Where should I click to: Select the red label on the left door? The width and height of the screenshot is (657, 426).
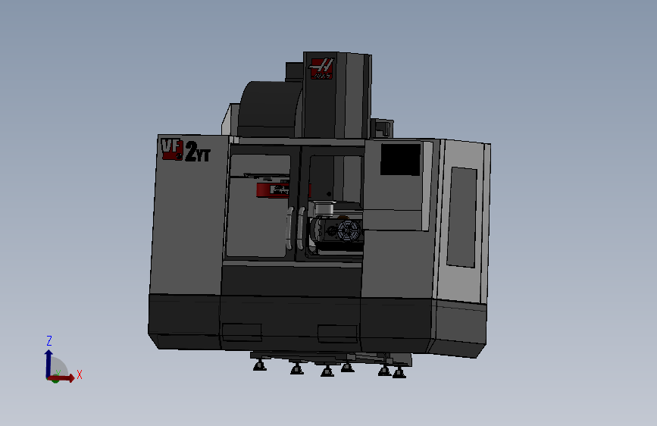pyautogui.click(x=274, y=190)
